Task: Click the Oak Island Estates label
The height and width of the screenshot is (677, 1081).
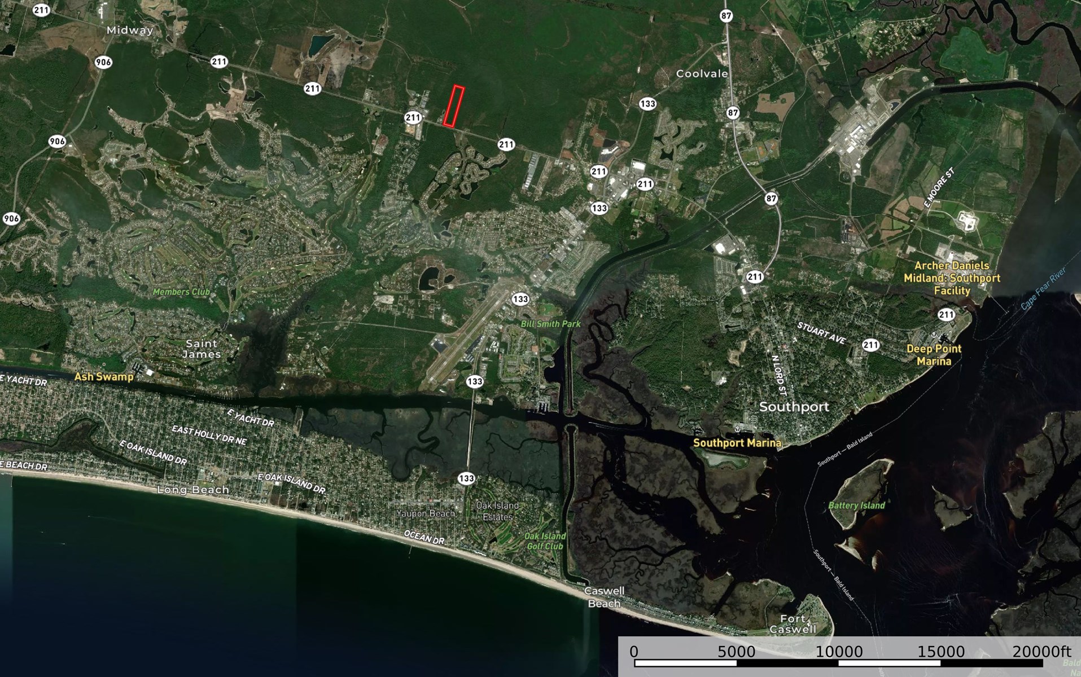Action: coord(497,511)
